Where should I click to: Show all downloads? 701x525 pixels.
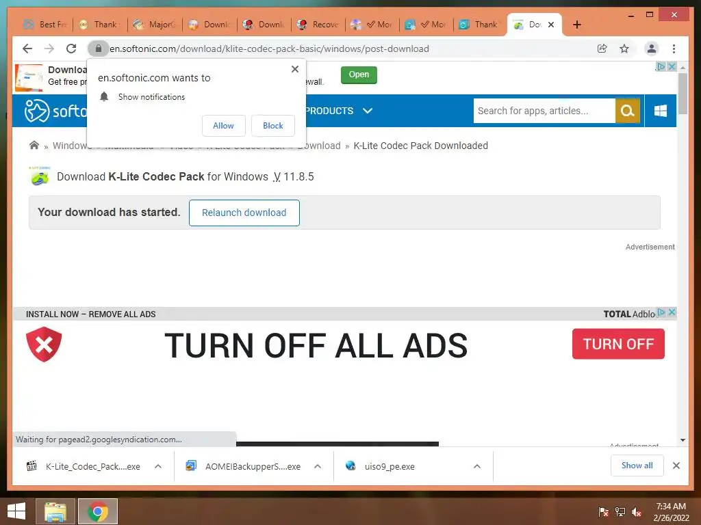pyautogui.click(x=637, y=466)
